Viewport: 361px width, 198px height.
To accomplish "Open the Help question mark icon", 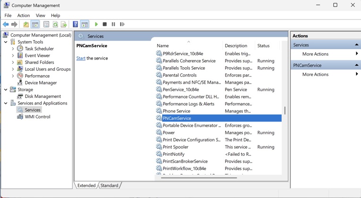I will [75, 24].
